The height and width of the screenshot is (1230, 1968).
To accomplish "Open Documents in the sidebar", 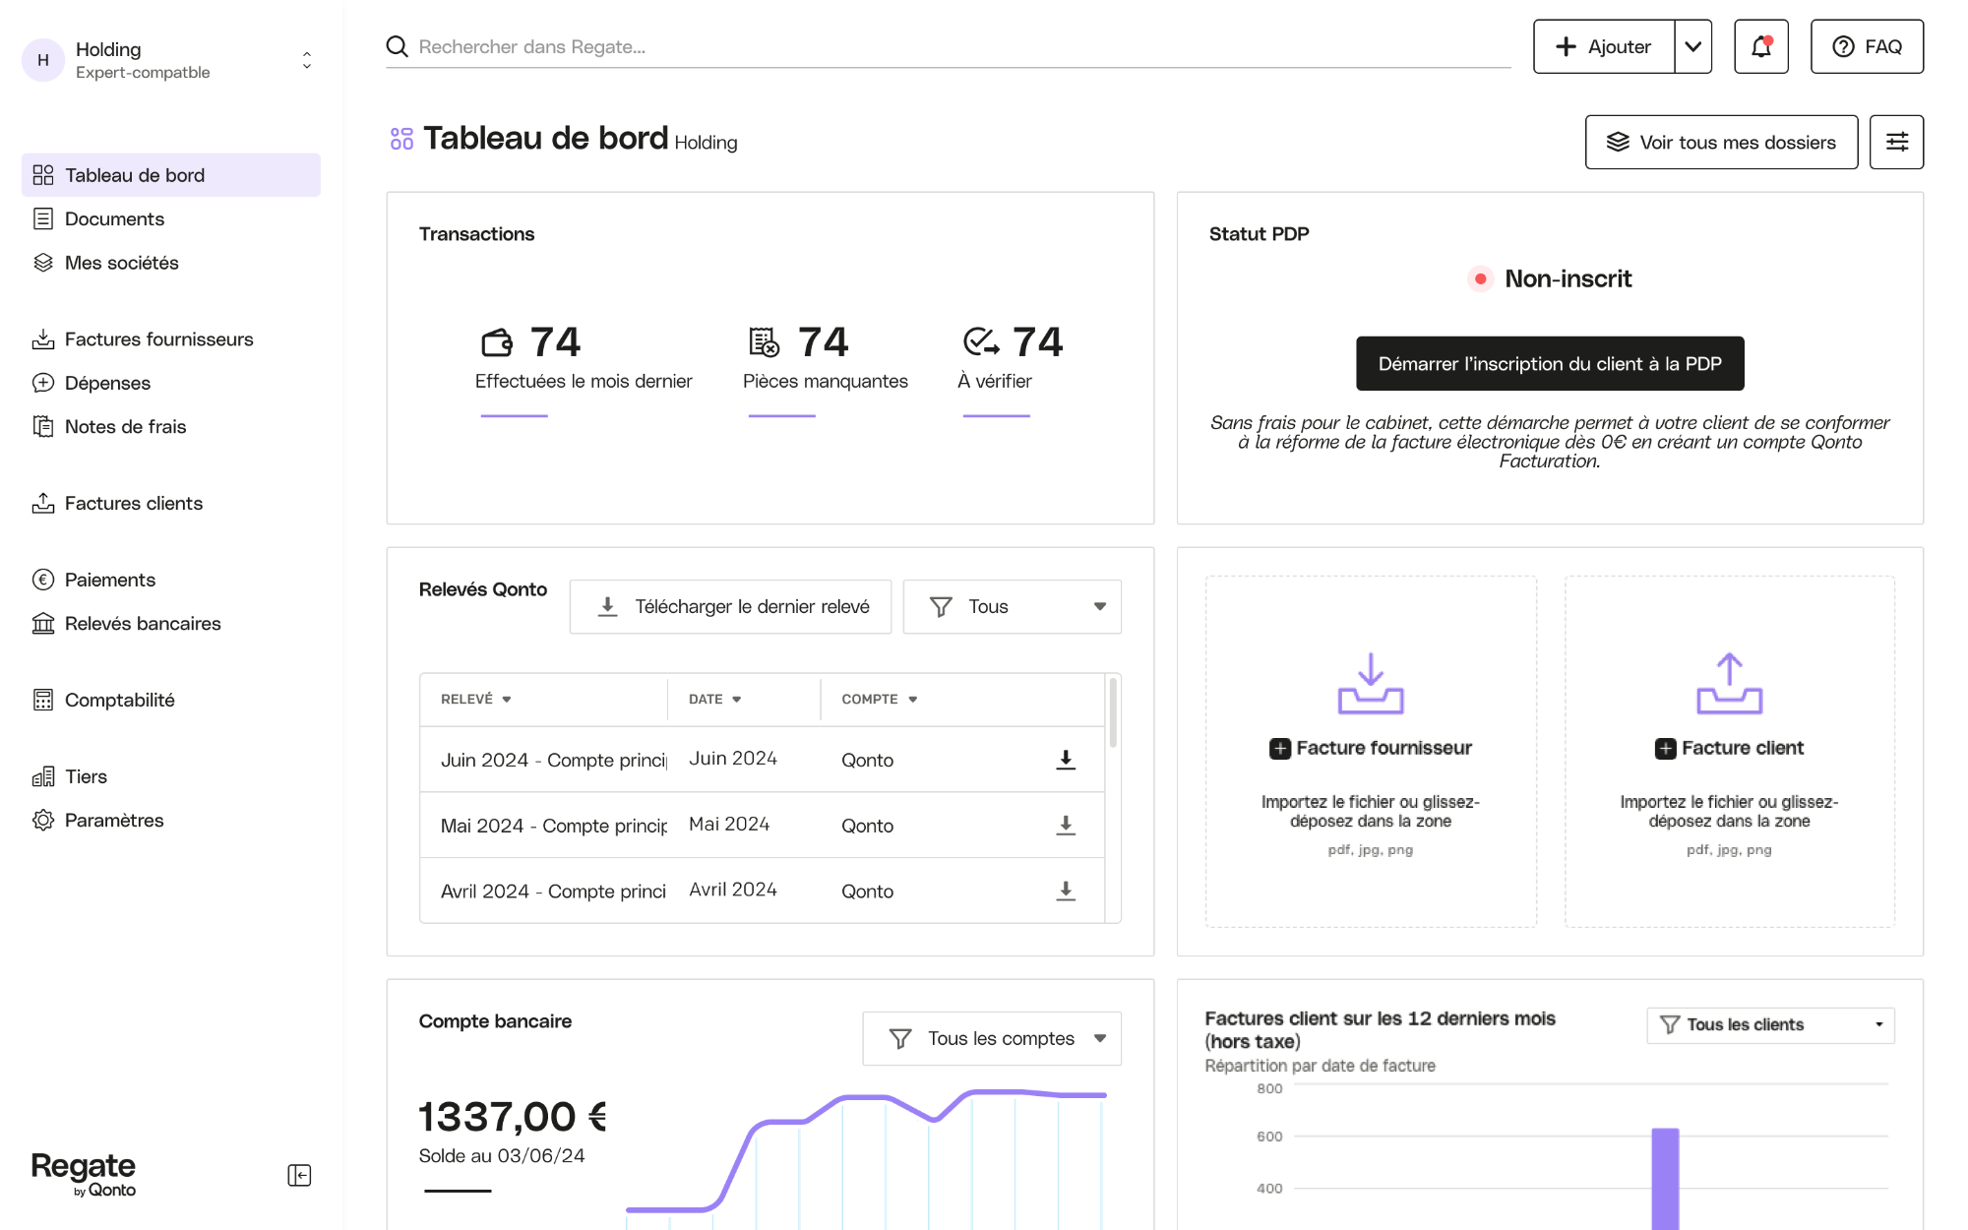I will coord(171,218).
